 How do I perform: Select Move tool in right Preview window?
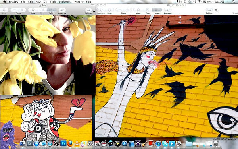pyautogui.click(x=138, y=10)
